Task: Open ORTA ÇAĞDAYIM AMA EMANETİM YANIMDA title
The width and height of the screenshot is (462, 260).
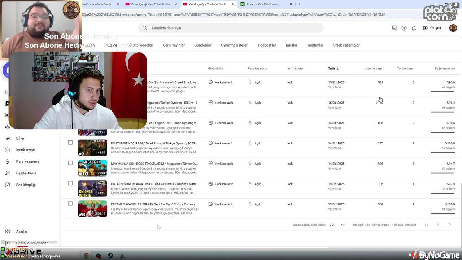Action: [154, 184]
